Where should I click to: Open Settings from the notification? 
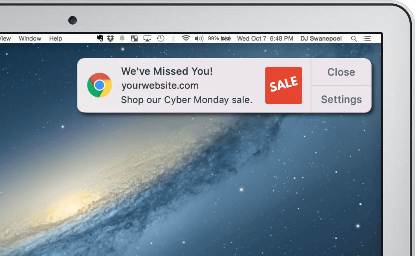(x=341, y=99)
